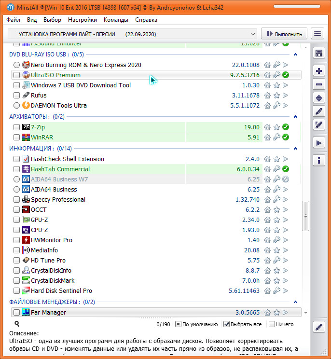331x359 pixels.
Task: Click the info icon in the right sidebar
Action: click(318, 160)
